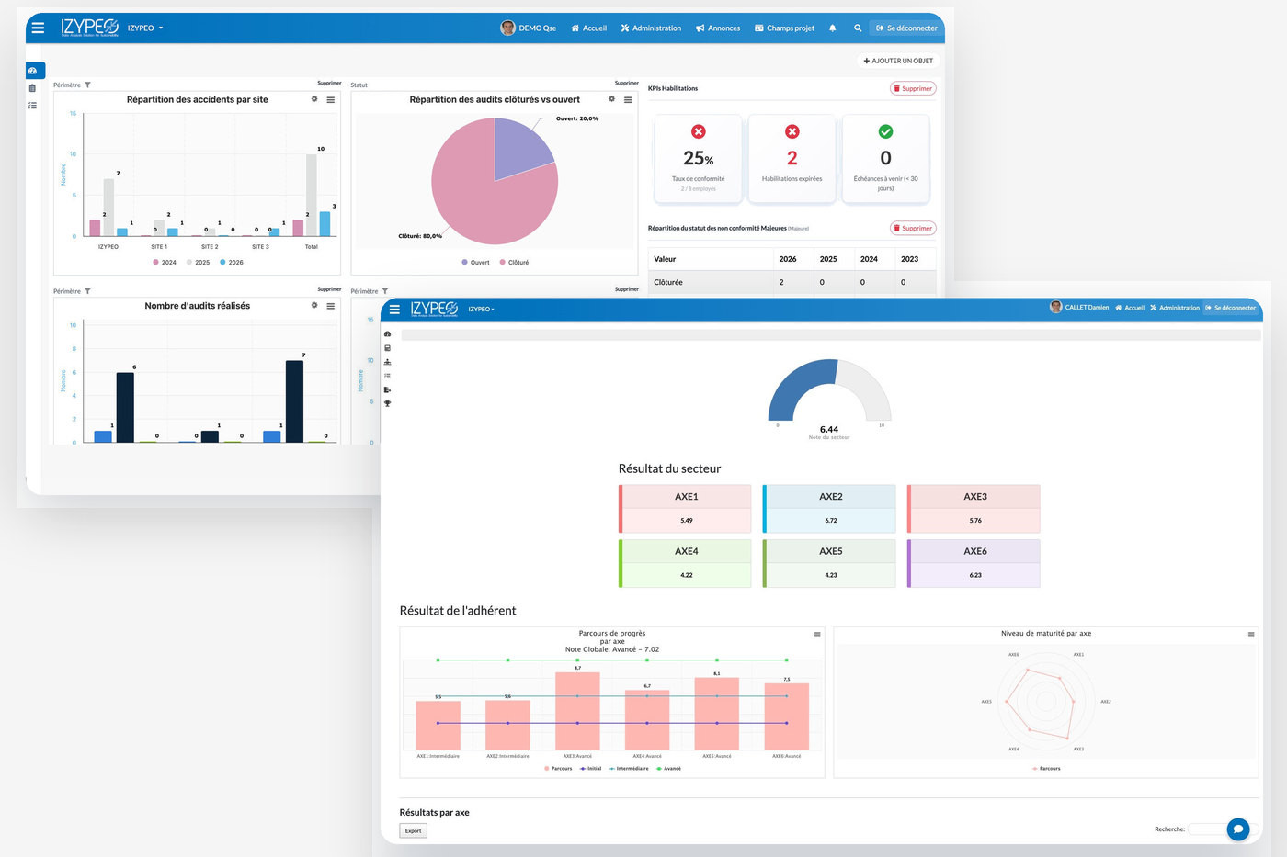
Task: Toggle the 2025 legend series
Action: point(198,263)
